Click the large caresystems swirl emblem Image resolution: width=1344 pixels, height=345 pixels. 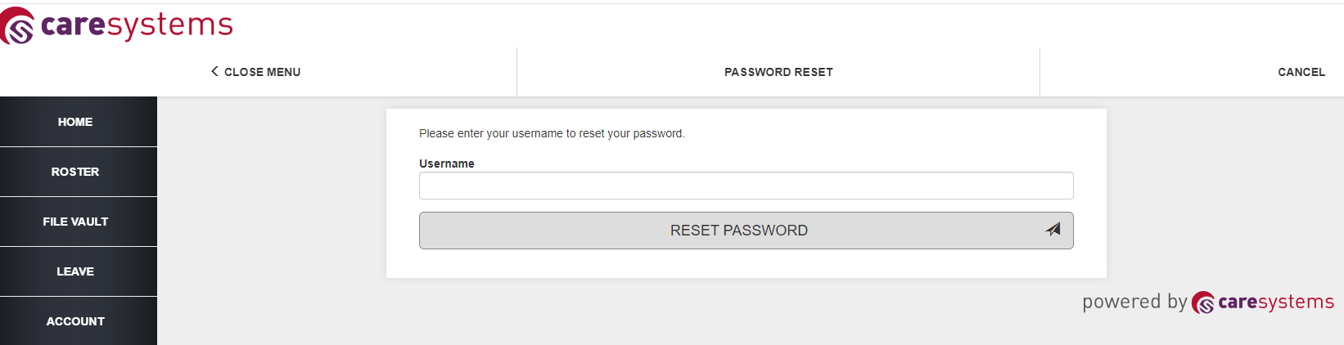[x=17, y=25]
